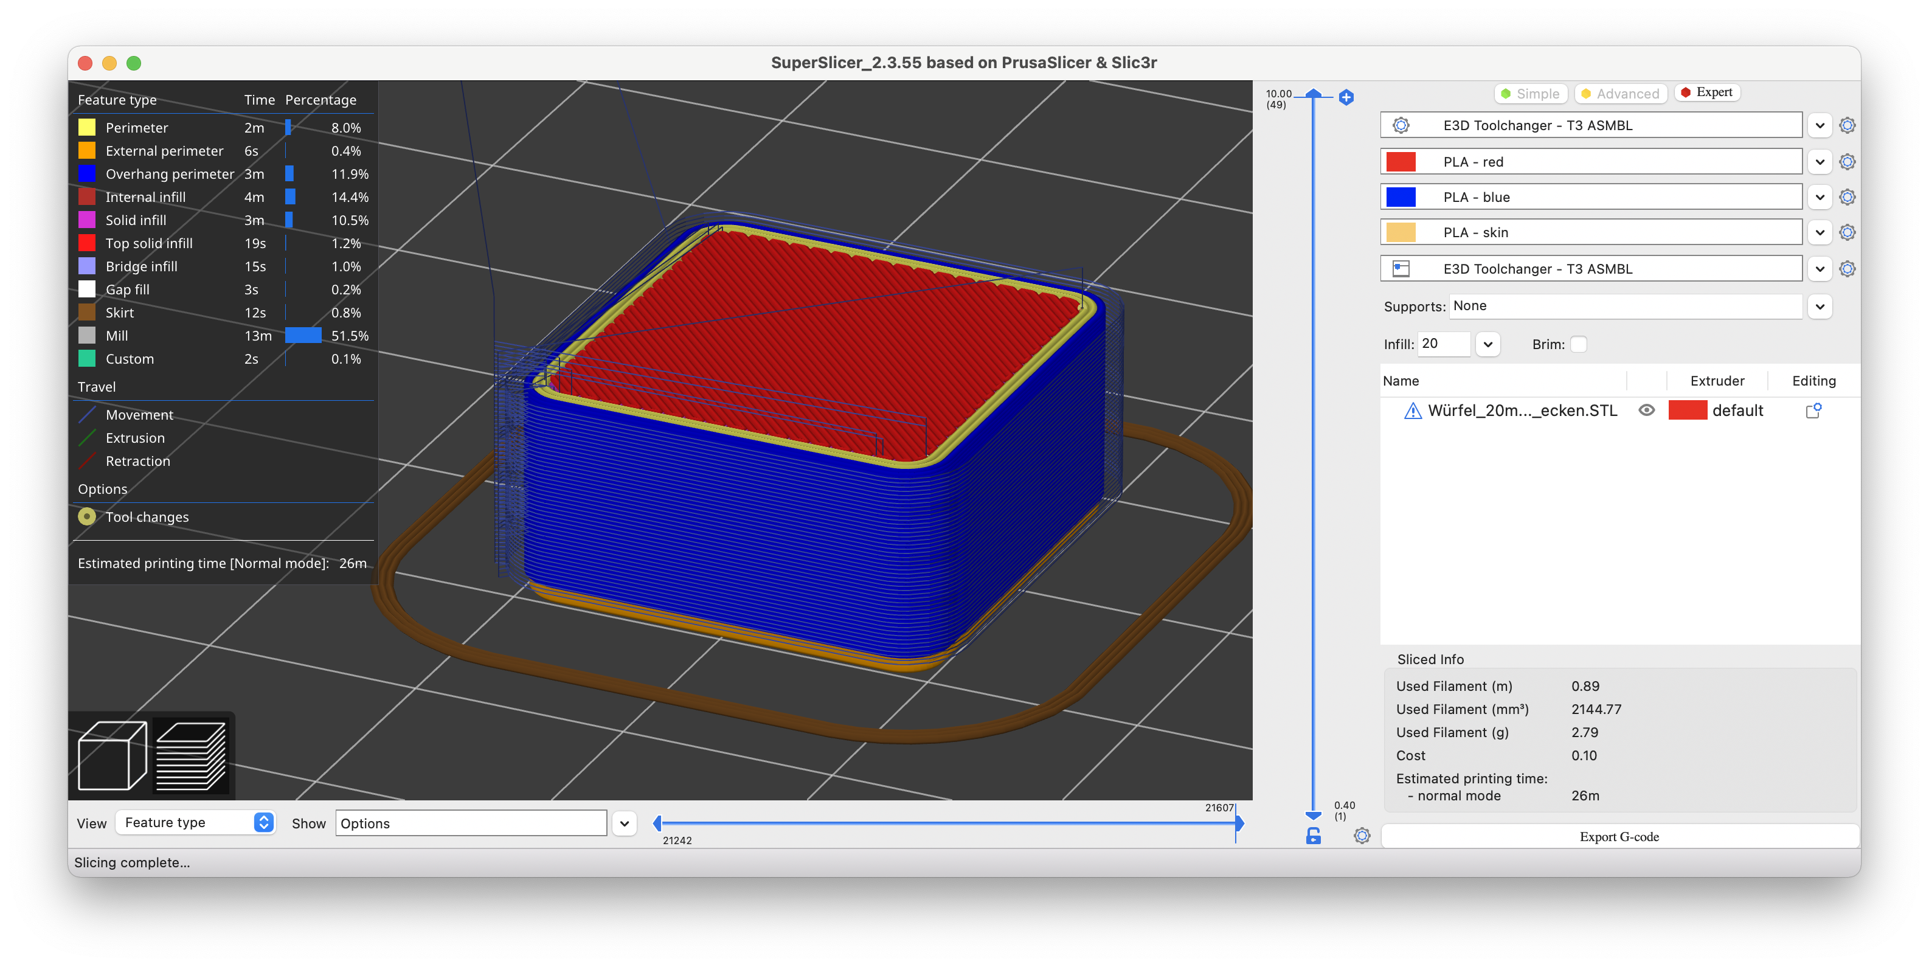This screenshot has width=1929, height=967.
Task: Click the object duplicate icon in Editing column
Action: tap(1813, 411)
